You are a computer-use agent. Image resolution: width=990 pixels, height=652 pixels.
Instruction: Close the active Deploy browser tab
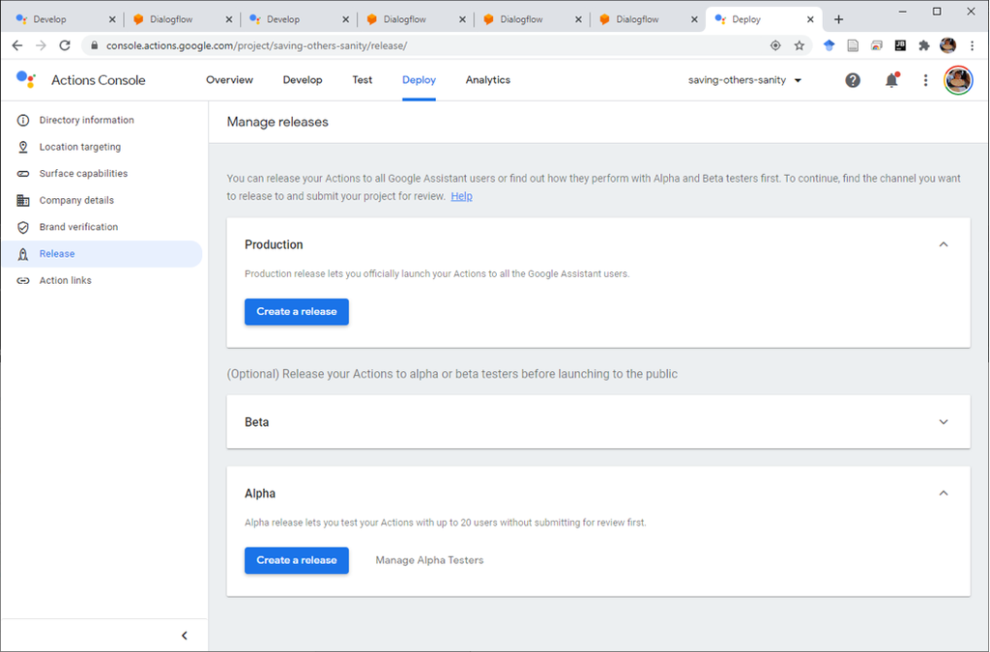pos(811,19)
